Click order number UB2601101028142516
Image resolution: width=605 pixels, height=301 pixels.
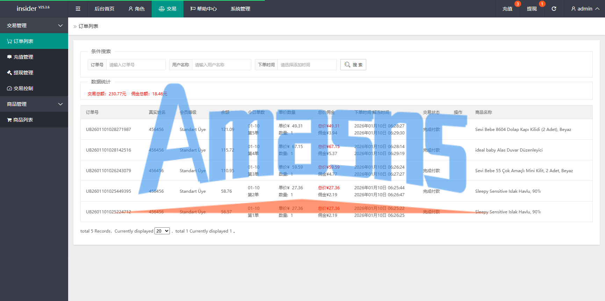tap(108, 150)
